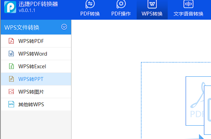Select the highlighted WPS转PPT entry
The height and width of the screenshot is (139, 211).
[36, 79]
